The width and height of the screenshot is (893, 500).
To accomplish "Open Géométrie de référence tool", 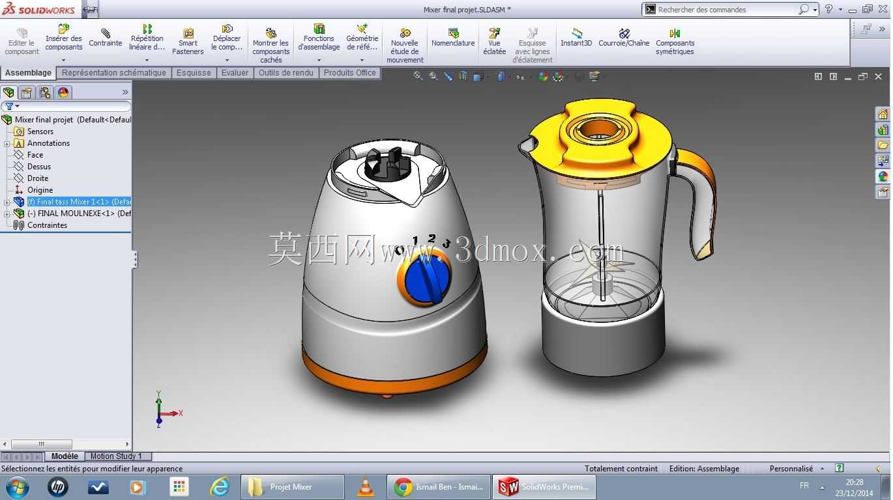I will pyautogui.click(x=362, y=38).
